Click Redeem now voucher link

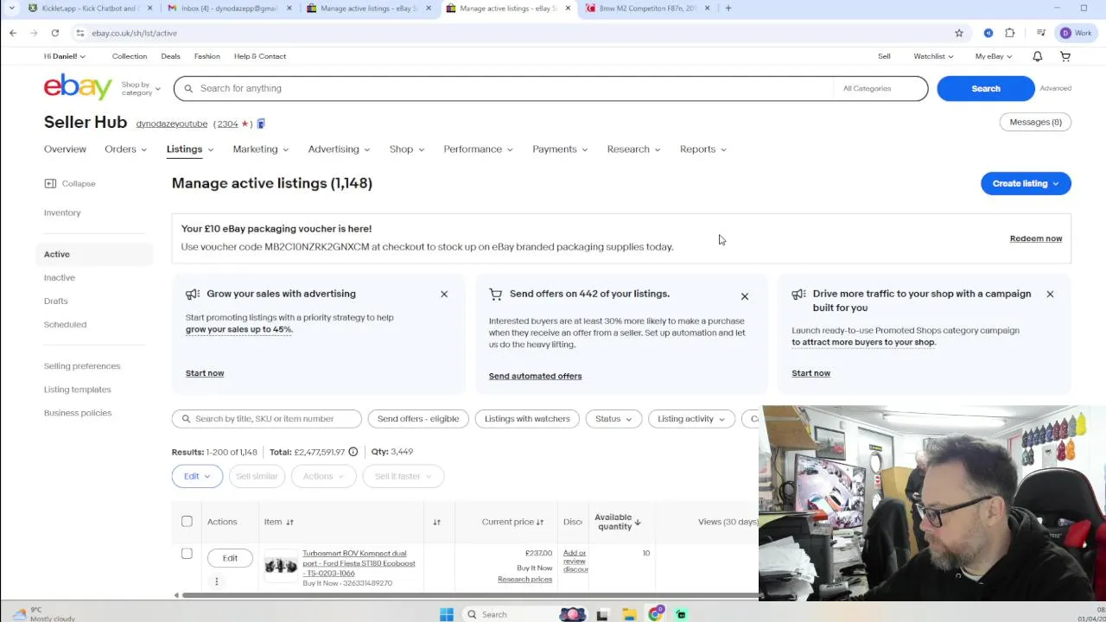[x=1036, y=238]
